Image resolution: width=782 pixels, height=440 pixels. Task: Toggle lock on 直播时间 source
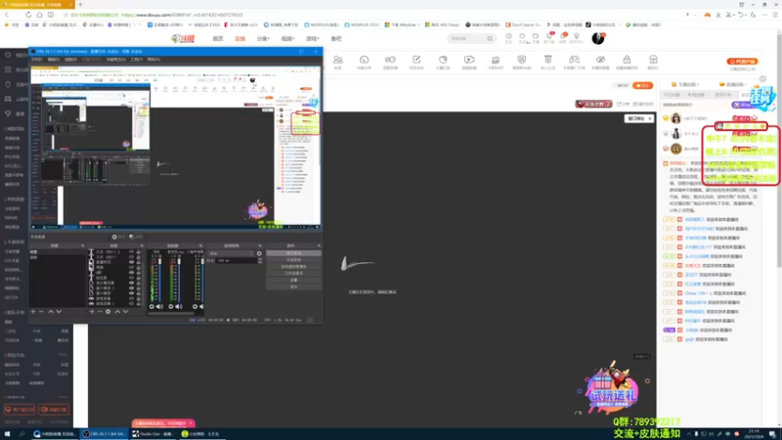pyautogui.click(x=138, y=262)
